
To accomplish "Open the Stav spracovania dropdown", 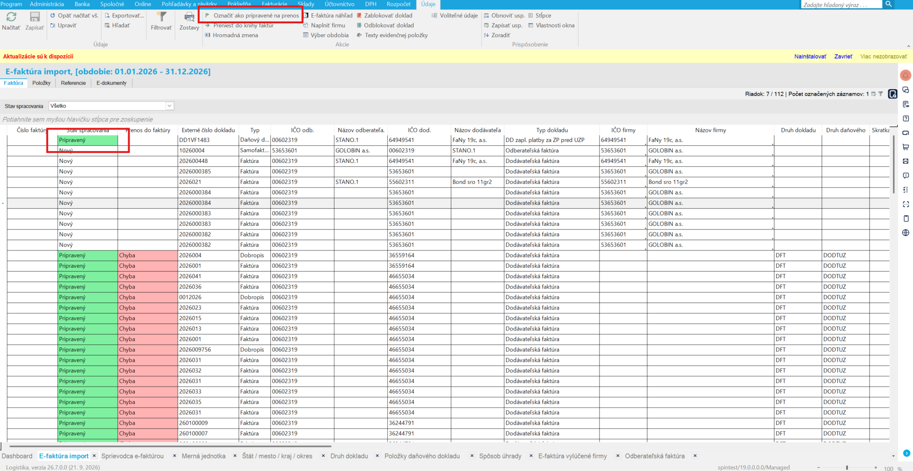I will [x=169, y=106].
